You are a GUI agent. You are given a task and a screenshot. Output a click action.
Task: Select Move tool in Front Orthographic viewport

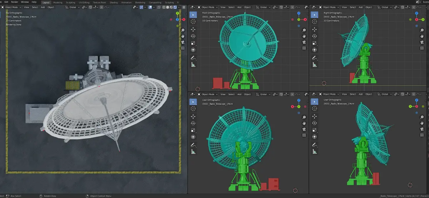pos(193,30)
